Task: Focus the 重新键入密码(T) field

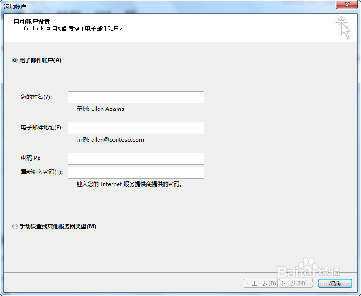Action: click(x=136, y=173)
